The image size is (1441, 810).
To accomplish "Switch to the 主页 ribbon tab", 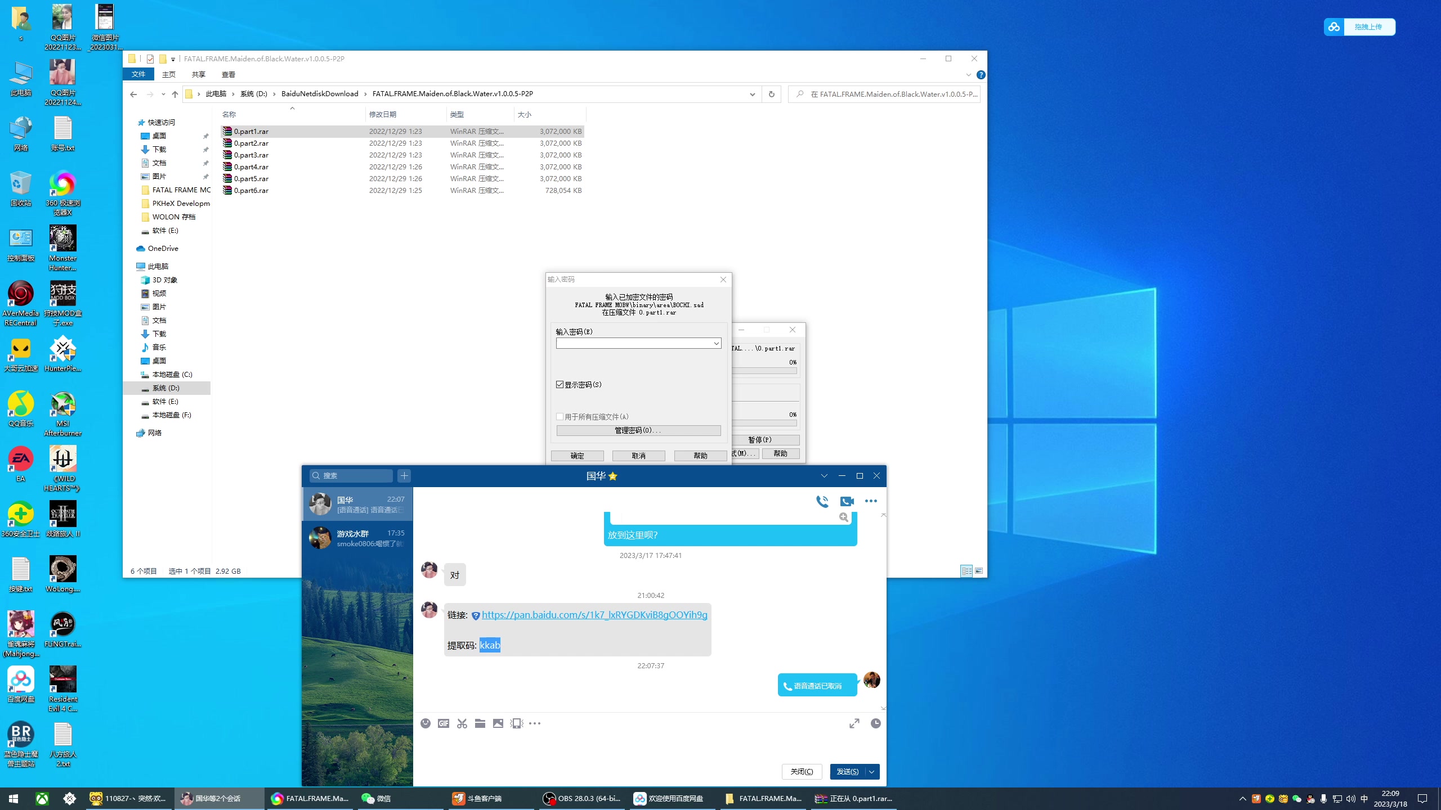I will (x=169, y=74).
